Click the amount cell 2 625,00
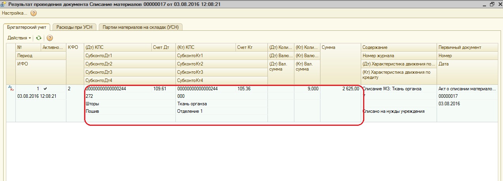The width and height of the screenshot is (503, 181). [340, 89]
